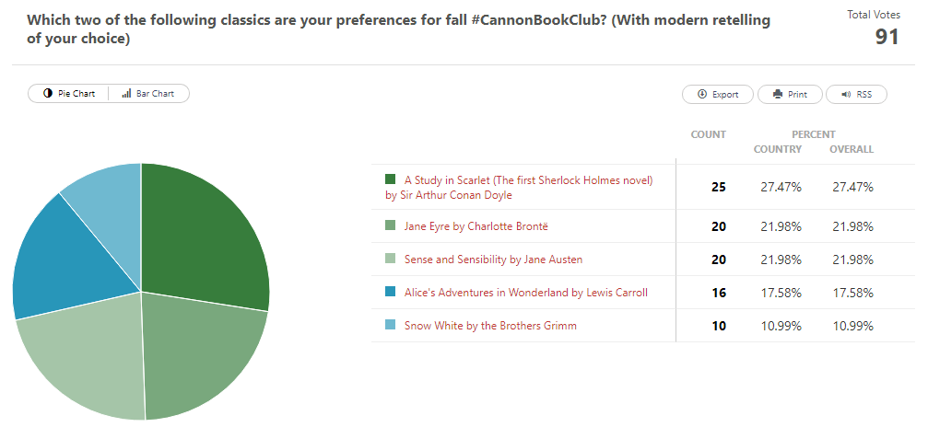Switch to Bar Chart view

click(148, 94)
